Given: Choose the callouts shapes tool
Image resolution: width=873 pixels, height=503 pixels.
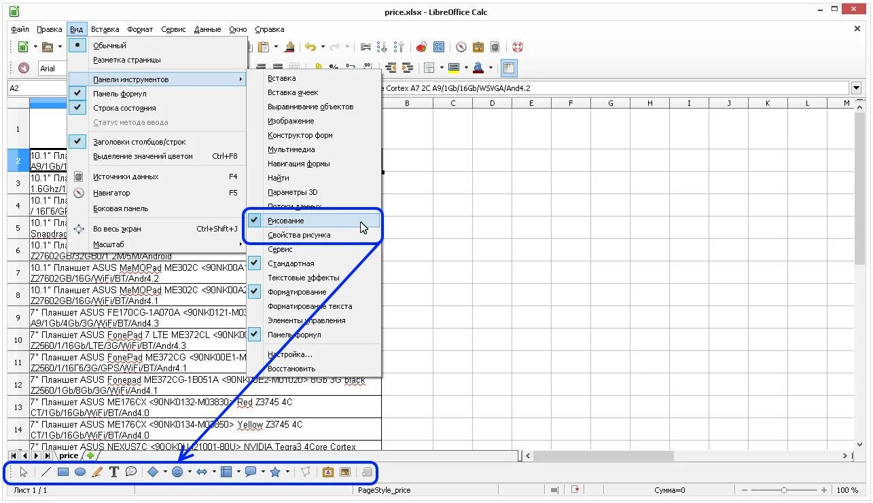Looking at the screenshot, I should tap(251, 472).
